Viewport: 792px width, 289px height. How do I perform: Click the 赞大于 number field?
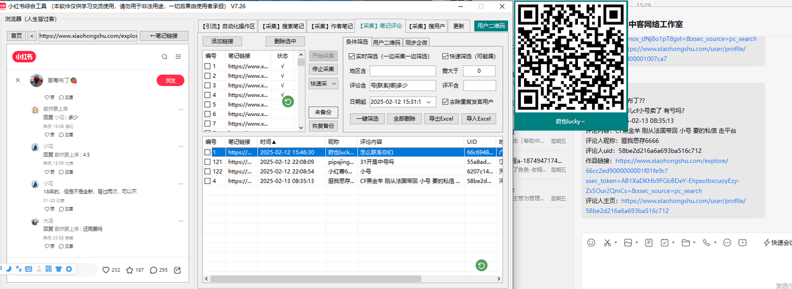480,71
